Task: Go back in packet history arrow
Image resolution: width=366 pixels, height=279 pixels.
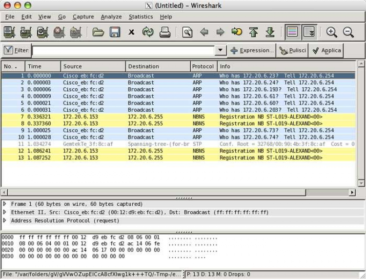Action: pyautogui.click(x=204, y=32)
